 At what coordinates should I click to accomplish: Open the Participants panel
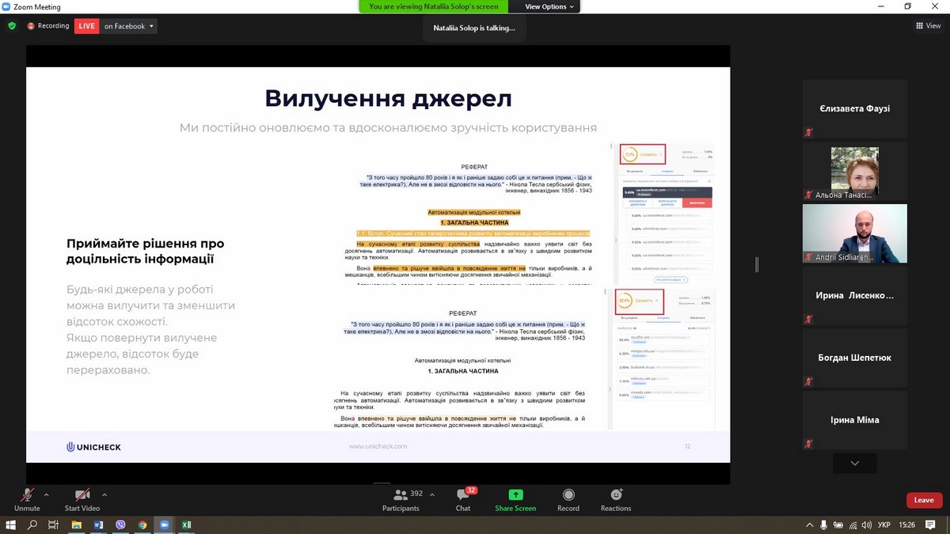[401, 498]
